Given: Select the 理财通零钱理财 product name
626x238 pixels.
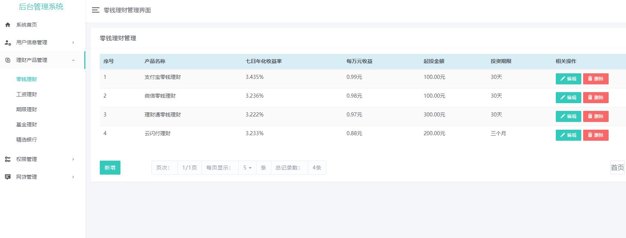Looking at the screenshot, I should tap(163, 115).
